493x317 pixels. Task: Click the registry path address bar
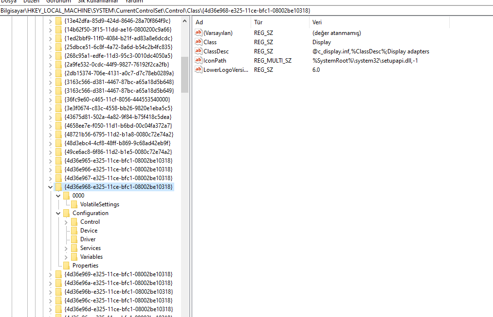point(246,11)
